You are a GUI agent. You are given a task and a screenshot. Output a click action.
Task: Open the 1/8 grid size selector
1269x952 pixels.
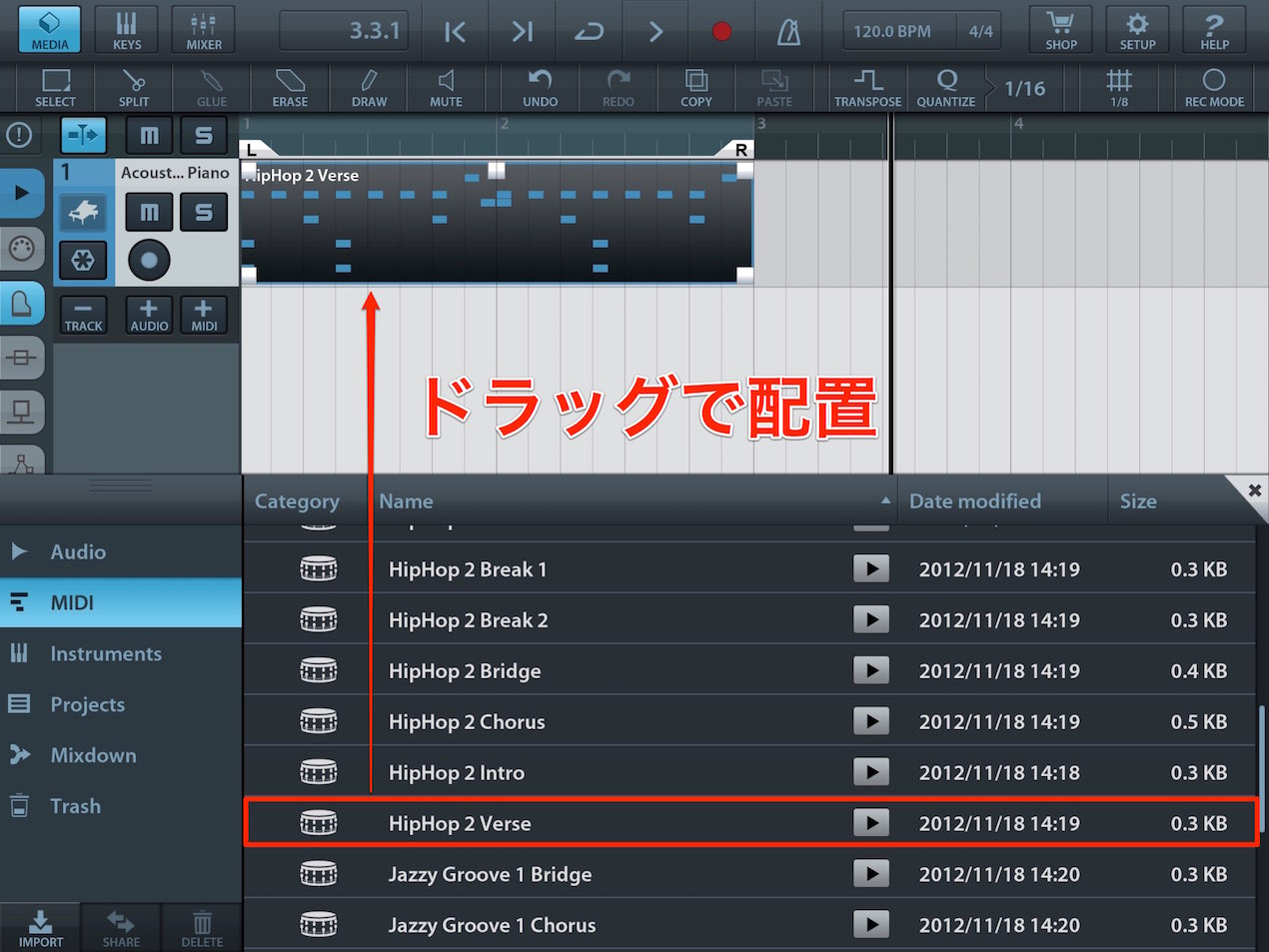tap(1119, 88)
